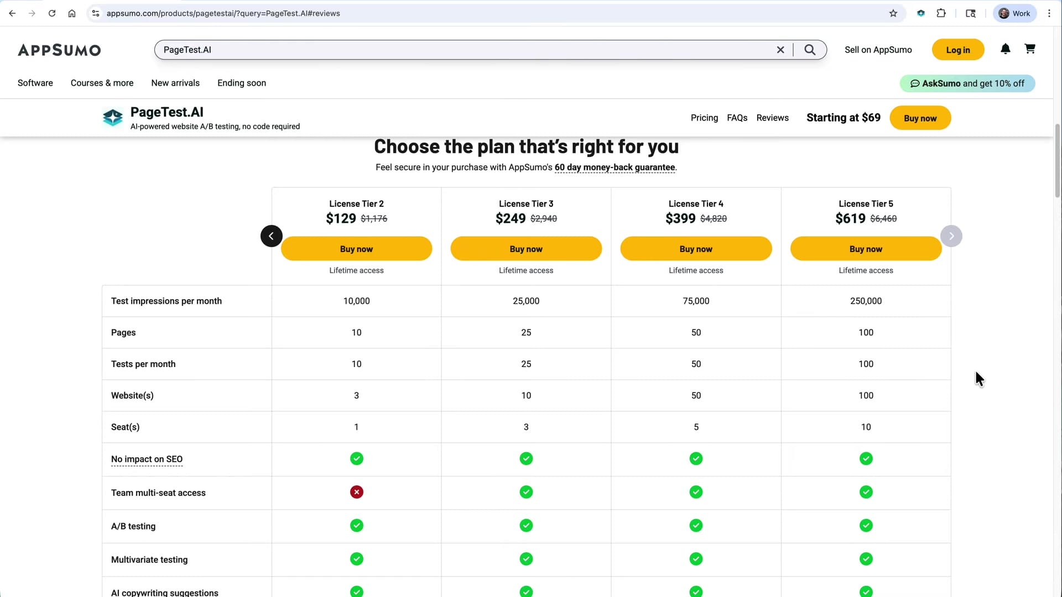
Task: Buy License Tier 5 for $619
Action: pos(866,249)
